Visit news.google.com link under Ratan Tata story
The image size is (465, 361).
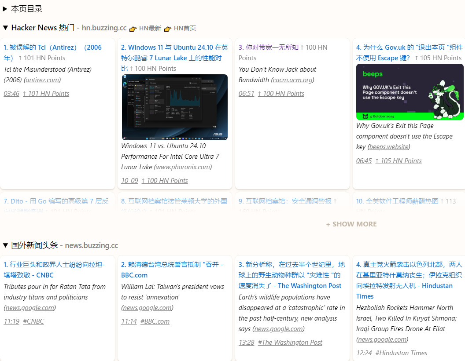[30, 308]
